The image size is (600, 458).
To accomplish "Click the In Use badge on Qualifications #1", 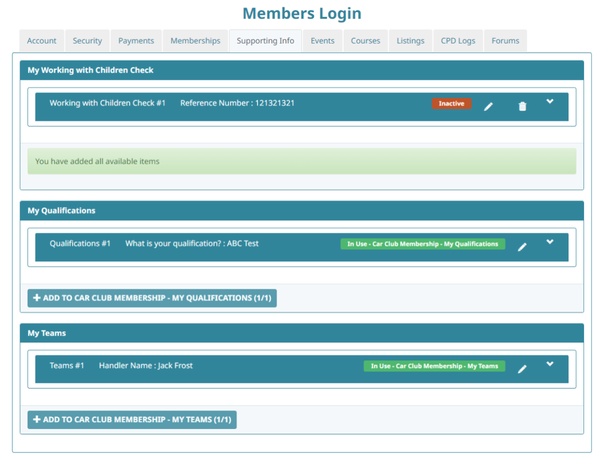I will click(423, 244).
